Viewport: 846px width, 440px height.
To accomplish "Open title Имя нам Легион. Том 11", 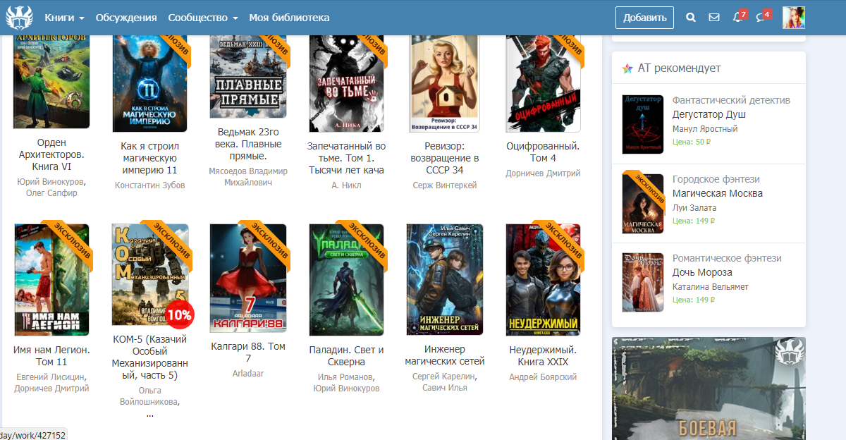I will coord(51,355).
